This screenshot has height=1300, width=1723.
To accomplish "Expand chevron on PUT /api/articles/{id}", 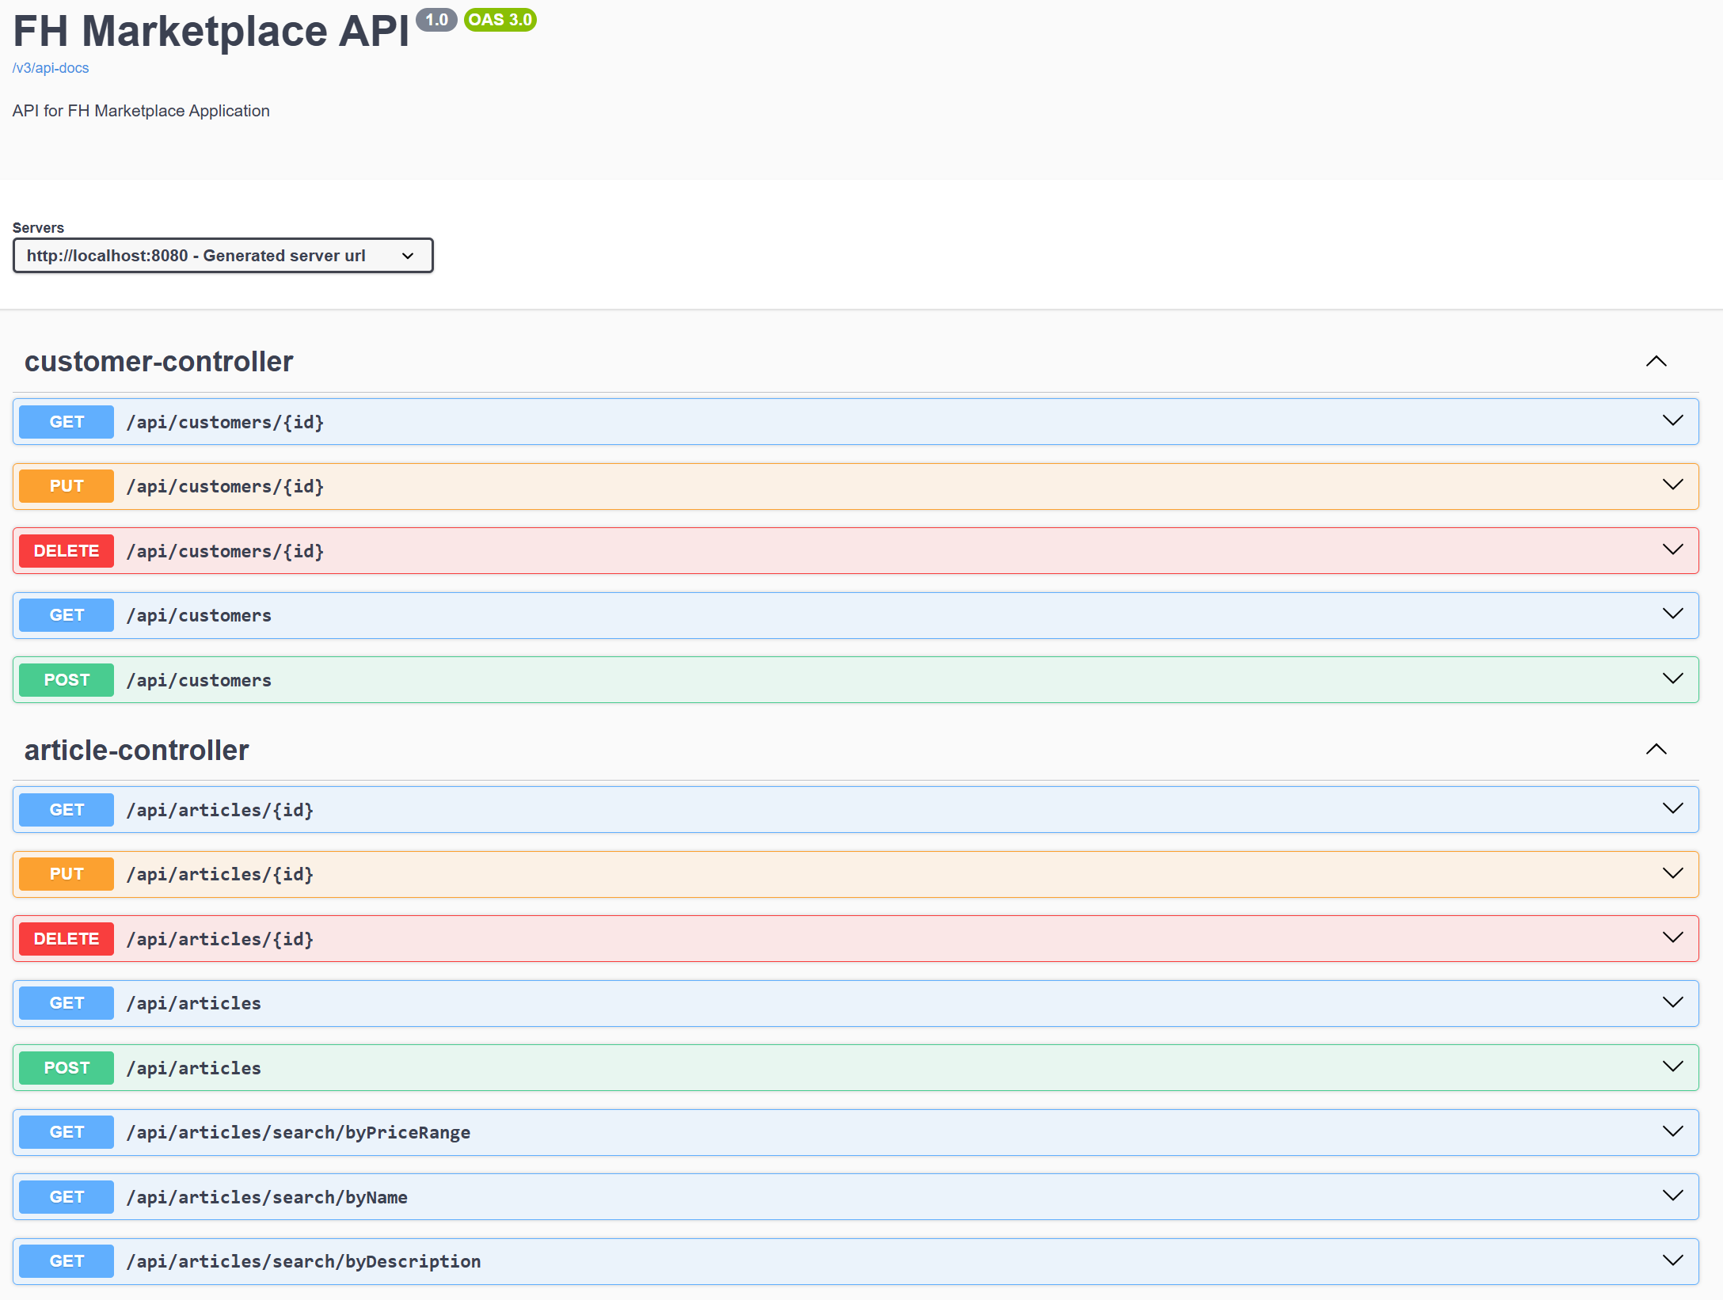I will [x=1672, y=874].
